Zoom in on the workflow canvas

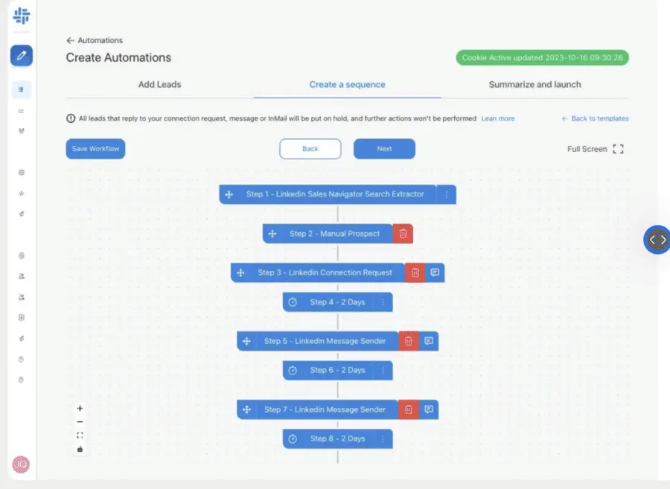tap(80, 408)
